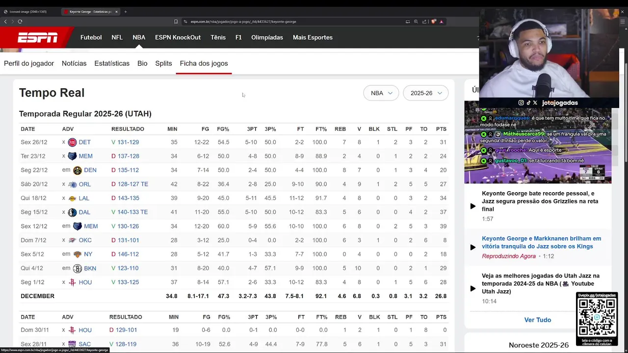This screenshot has height=353, width=628.
Task: Click the Sacramento Kings logo
Action: [72, 344]
